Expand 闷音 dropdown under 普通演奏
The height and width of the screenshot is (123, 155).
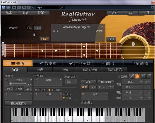[61, 80]
